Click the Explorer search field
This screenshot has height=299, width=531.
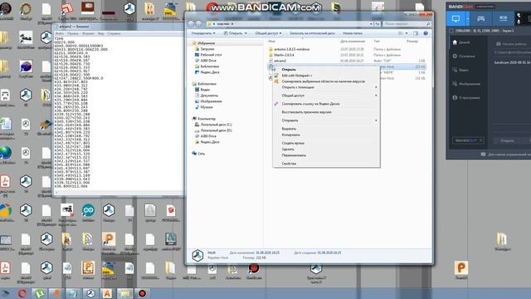coord(407,24)
